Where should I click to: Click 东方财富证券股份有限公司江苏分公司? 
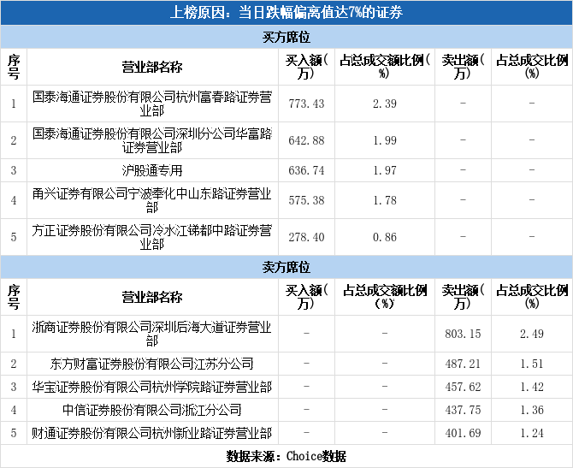152,364
